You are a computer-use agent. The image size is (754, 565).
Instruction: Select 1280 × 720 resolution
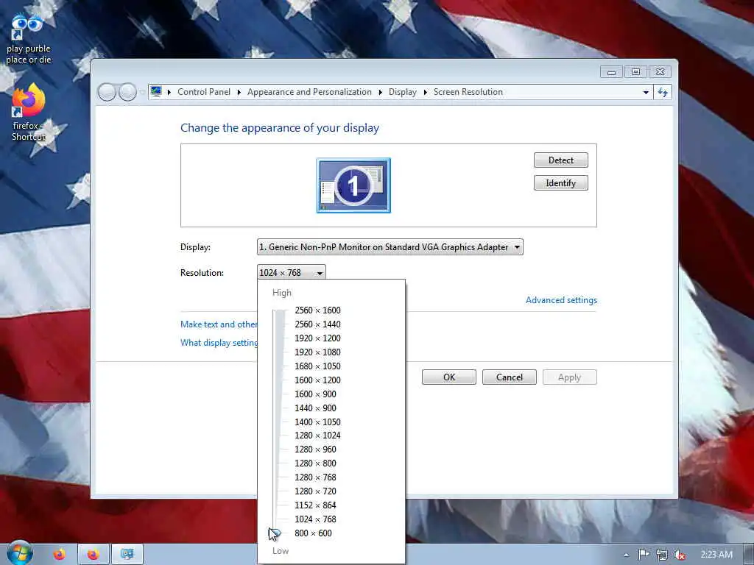tap(315, 491)
